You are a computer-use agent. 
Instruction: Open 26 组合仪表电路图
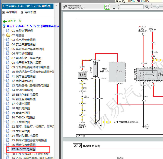coord(24,145)
